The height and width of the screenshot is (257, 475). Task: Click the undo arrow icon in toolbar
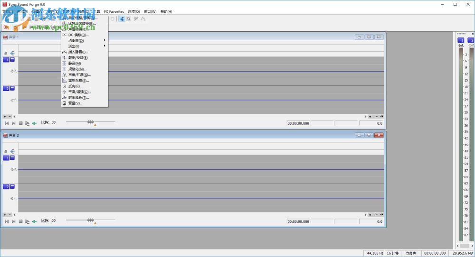113,19
